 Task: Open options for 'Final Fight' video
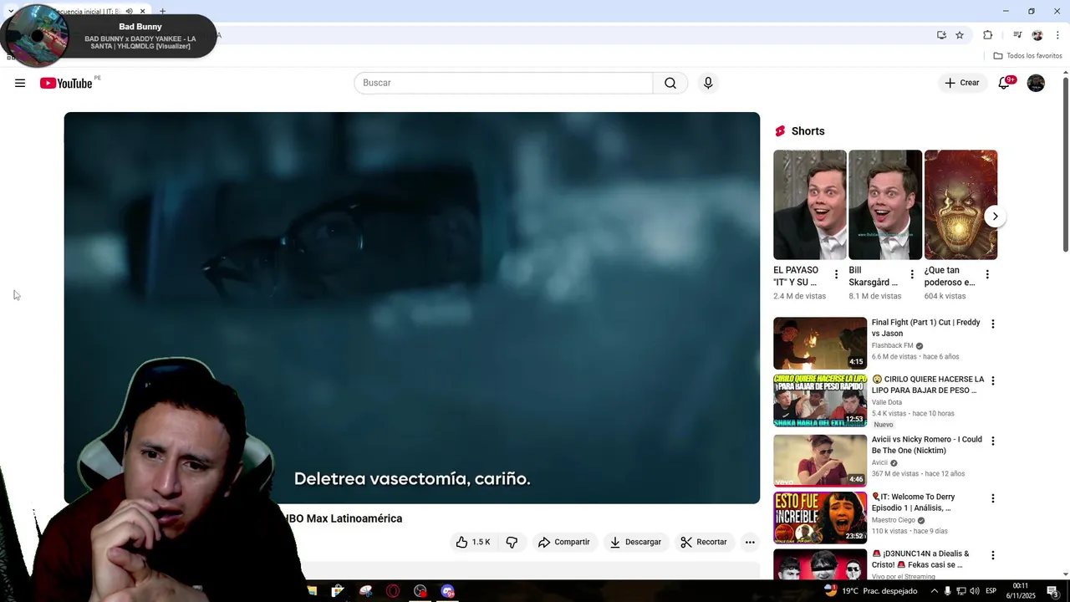[x=993, y=324]
